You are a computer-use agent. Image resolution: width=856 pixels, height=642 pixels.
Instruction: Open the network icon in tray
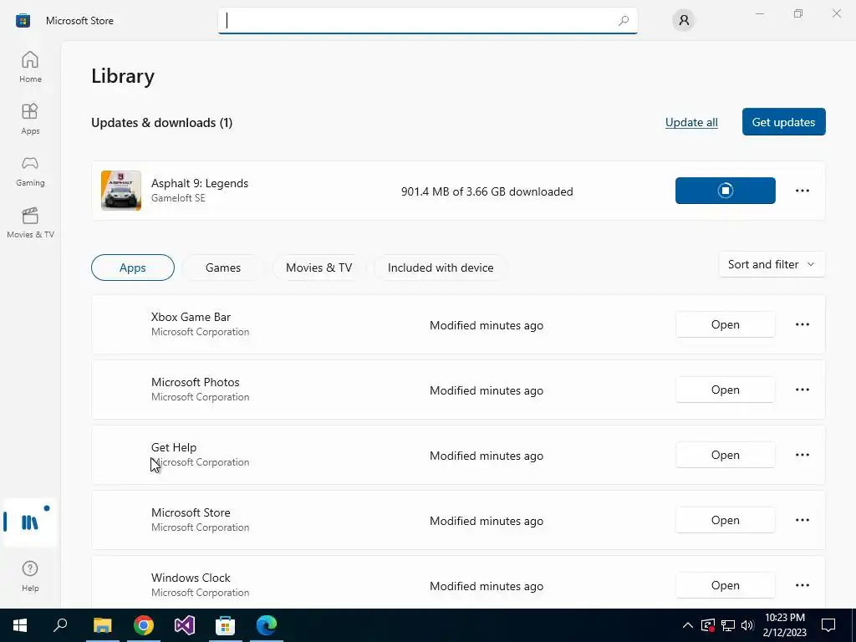tap(728, 625)
